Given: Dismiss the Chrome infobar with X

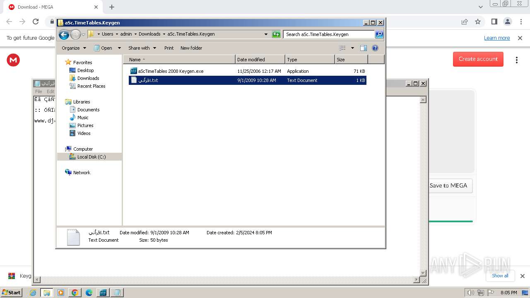Looking at the screenshot, I should point(520,38).
